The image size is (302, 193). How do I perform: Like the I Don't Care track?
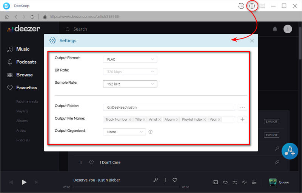91,162
